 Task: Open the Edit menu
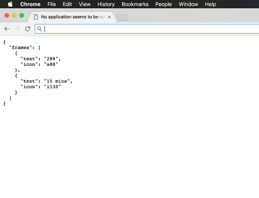[x=67, y=4]
